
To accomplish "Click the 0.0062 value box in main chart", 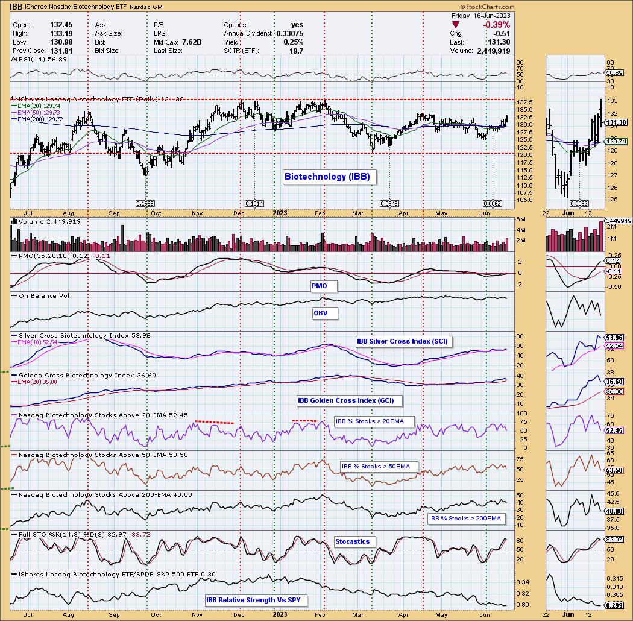I will click(493, 204).
